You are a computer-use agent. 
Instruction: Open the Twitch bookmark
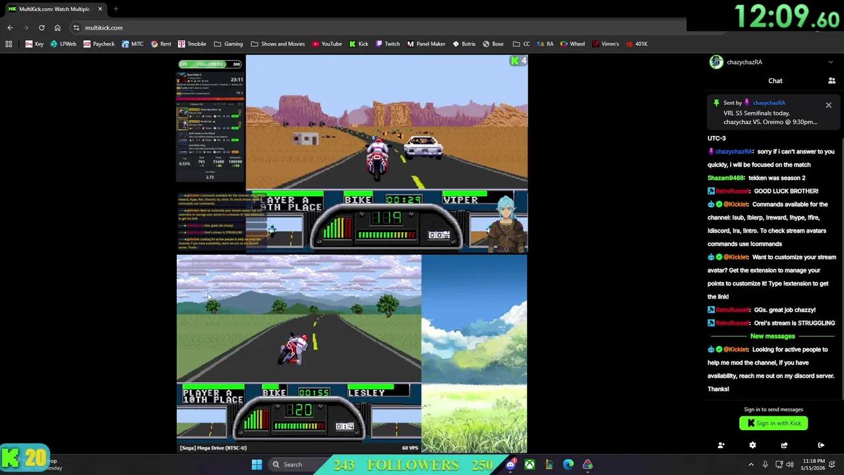[388, 44]
